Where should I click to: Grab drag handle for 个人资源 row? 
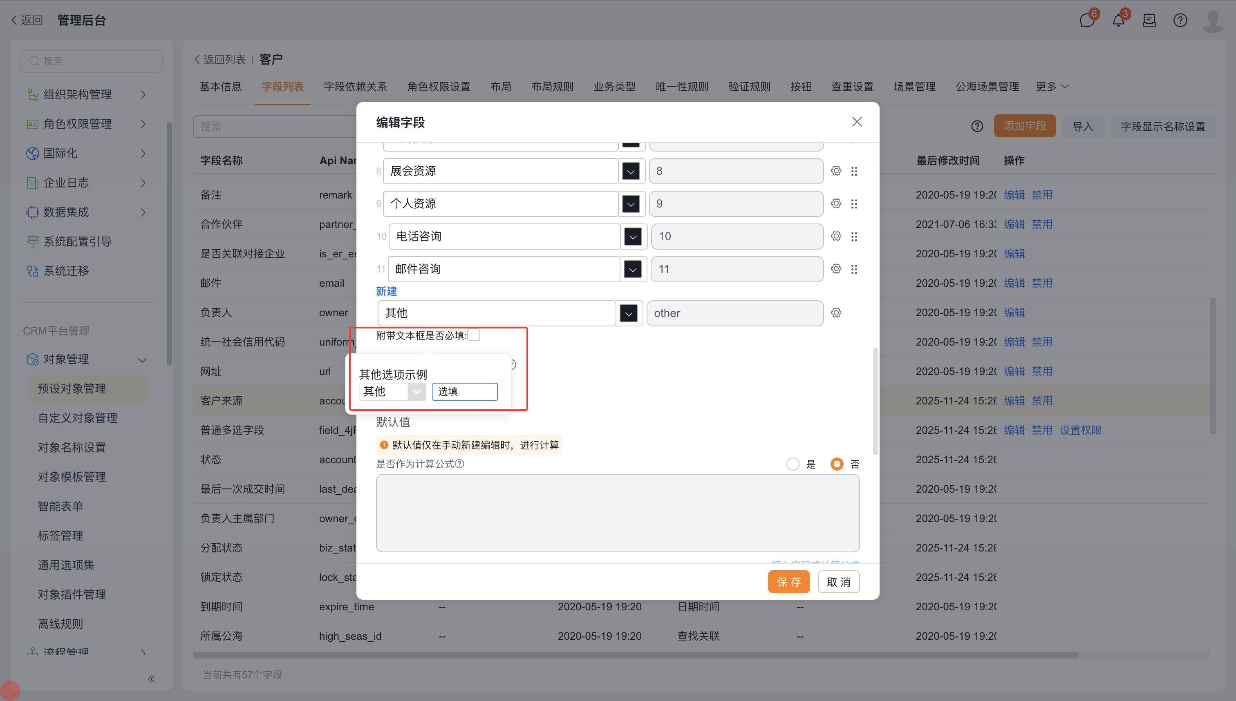(x=854, y=204)
